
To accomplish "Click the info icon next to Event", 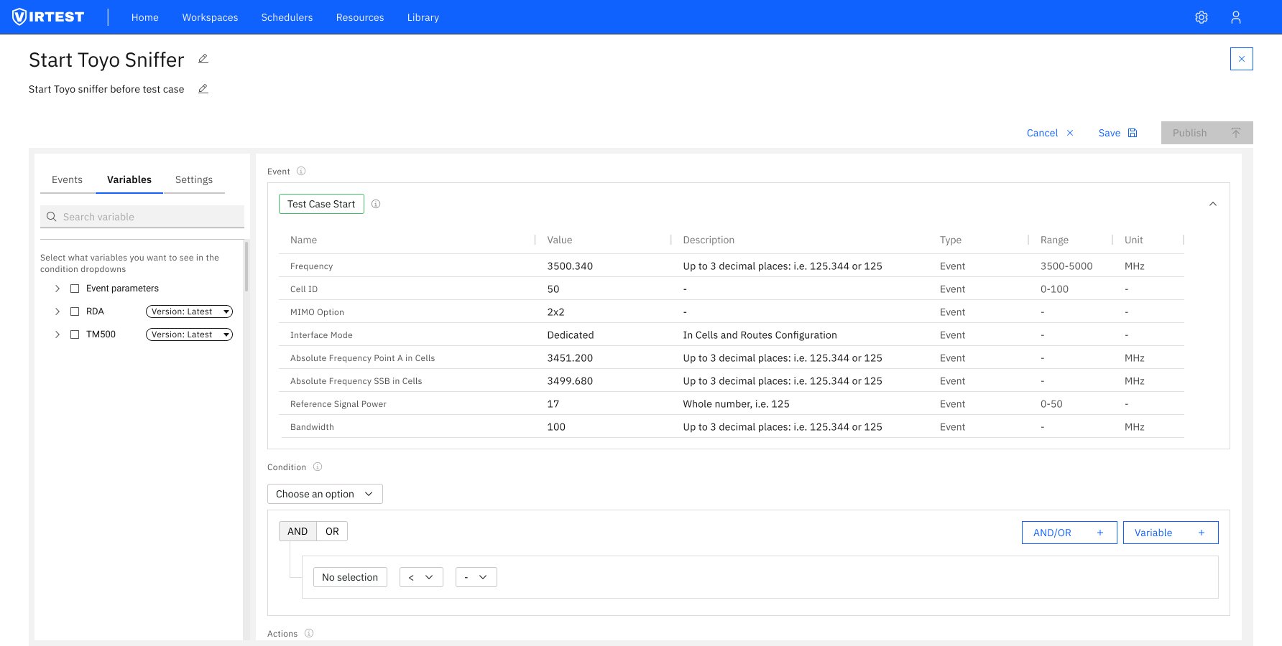I will click(300, 171).
